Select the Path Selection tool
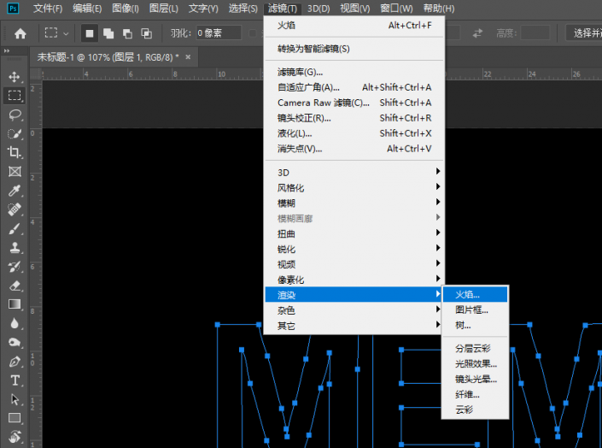This screenshot has width=602, height=448. [15, 399]
